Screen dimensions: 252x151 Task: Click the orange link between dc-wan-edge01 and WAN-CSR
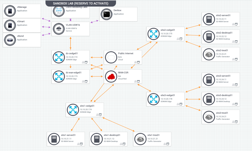click(96, 76)
